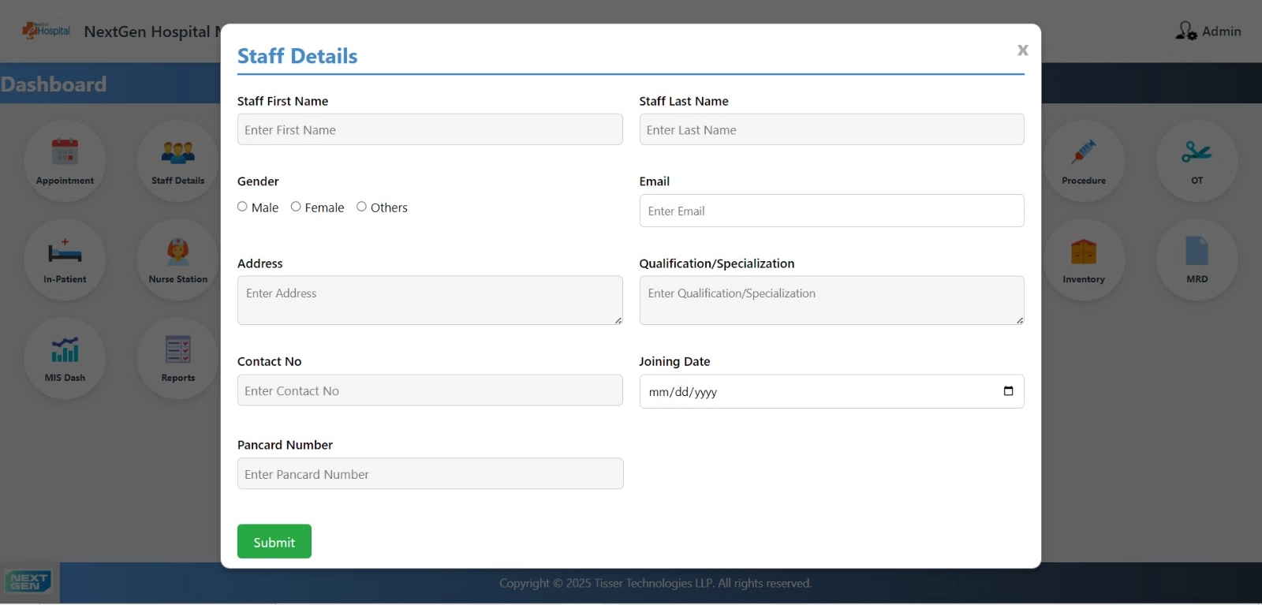
Task: Click the copyright Tisser Technologies text
Action: coord(655,584)
